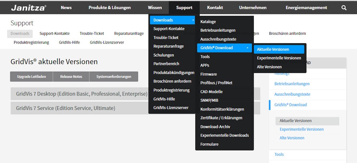Select Produktregistrierung tab under Support heading
357x163 pixels.
click(x=31, y=42)
